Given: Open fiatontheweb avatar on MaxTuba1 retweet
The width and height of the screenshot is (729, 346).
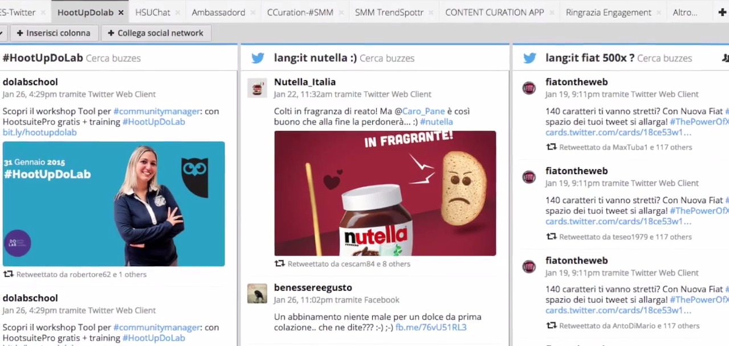Looking at the screenshot, I should tap(529, 88).
